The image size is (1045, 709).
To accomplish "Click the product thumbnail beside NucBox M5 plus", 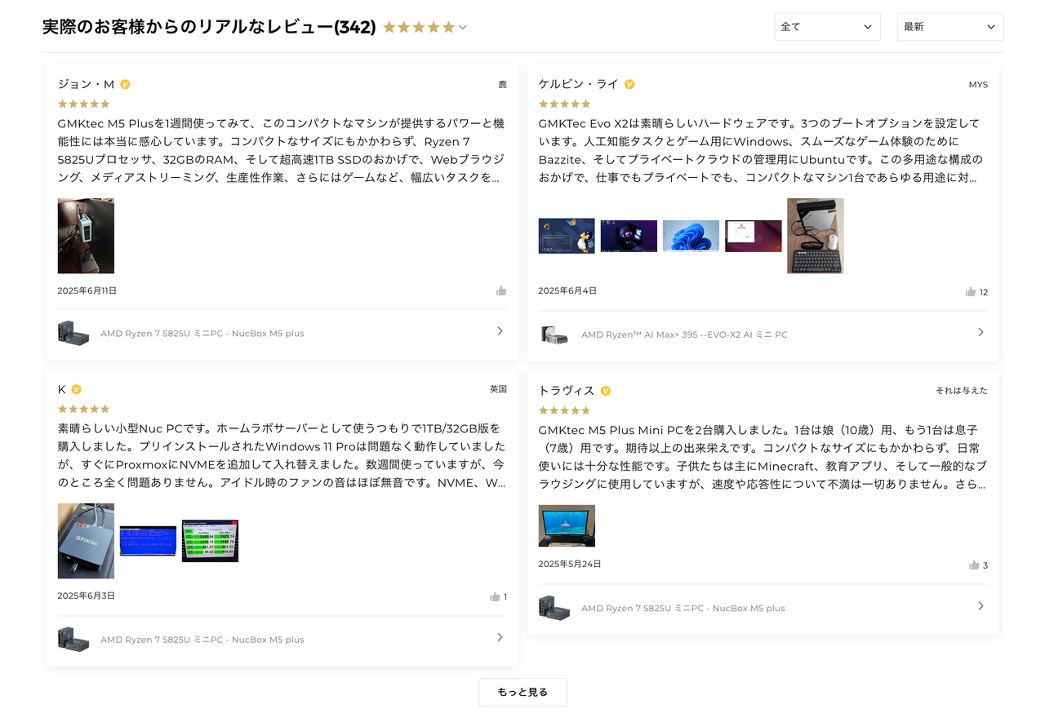I will [73, 331].
